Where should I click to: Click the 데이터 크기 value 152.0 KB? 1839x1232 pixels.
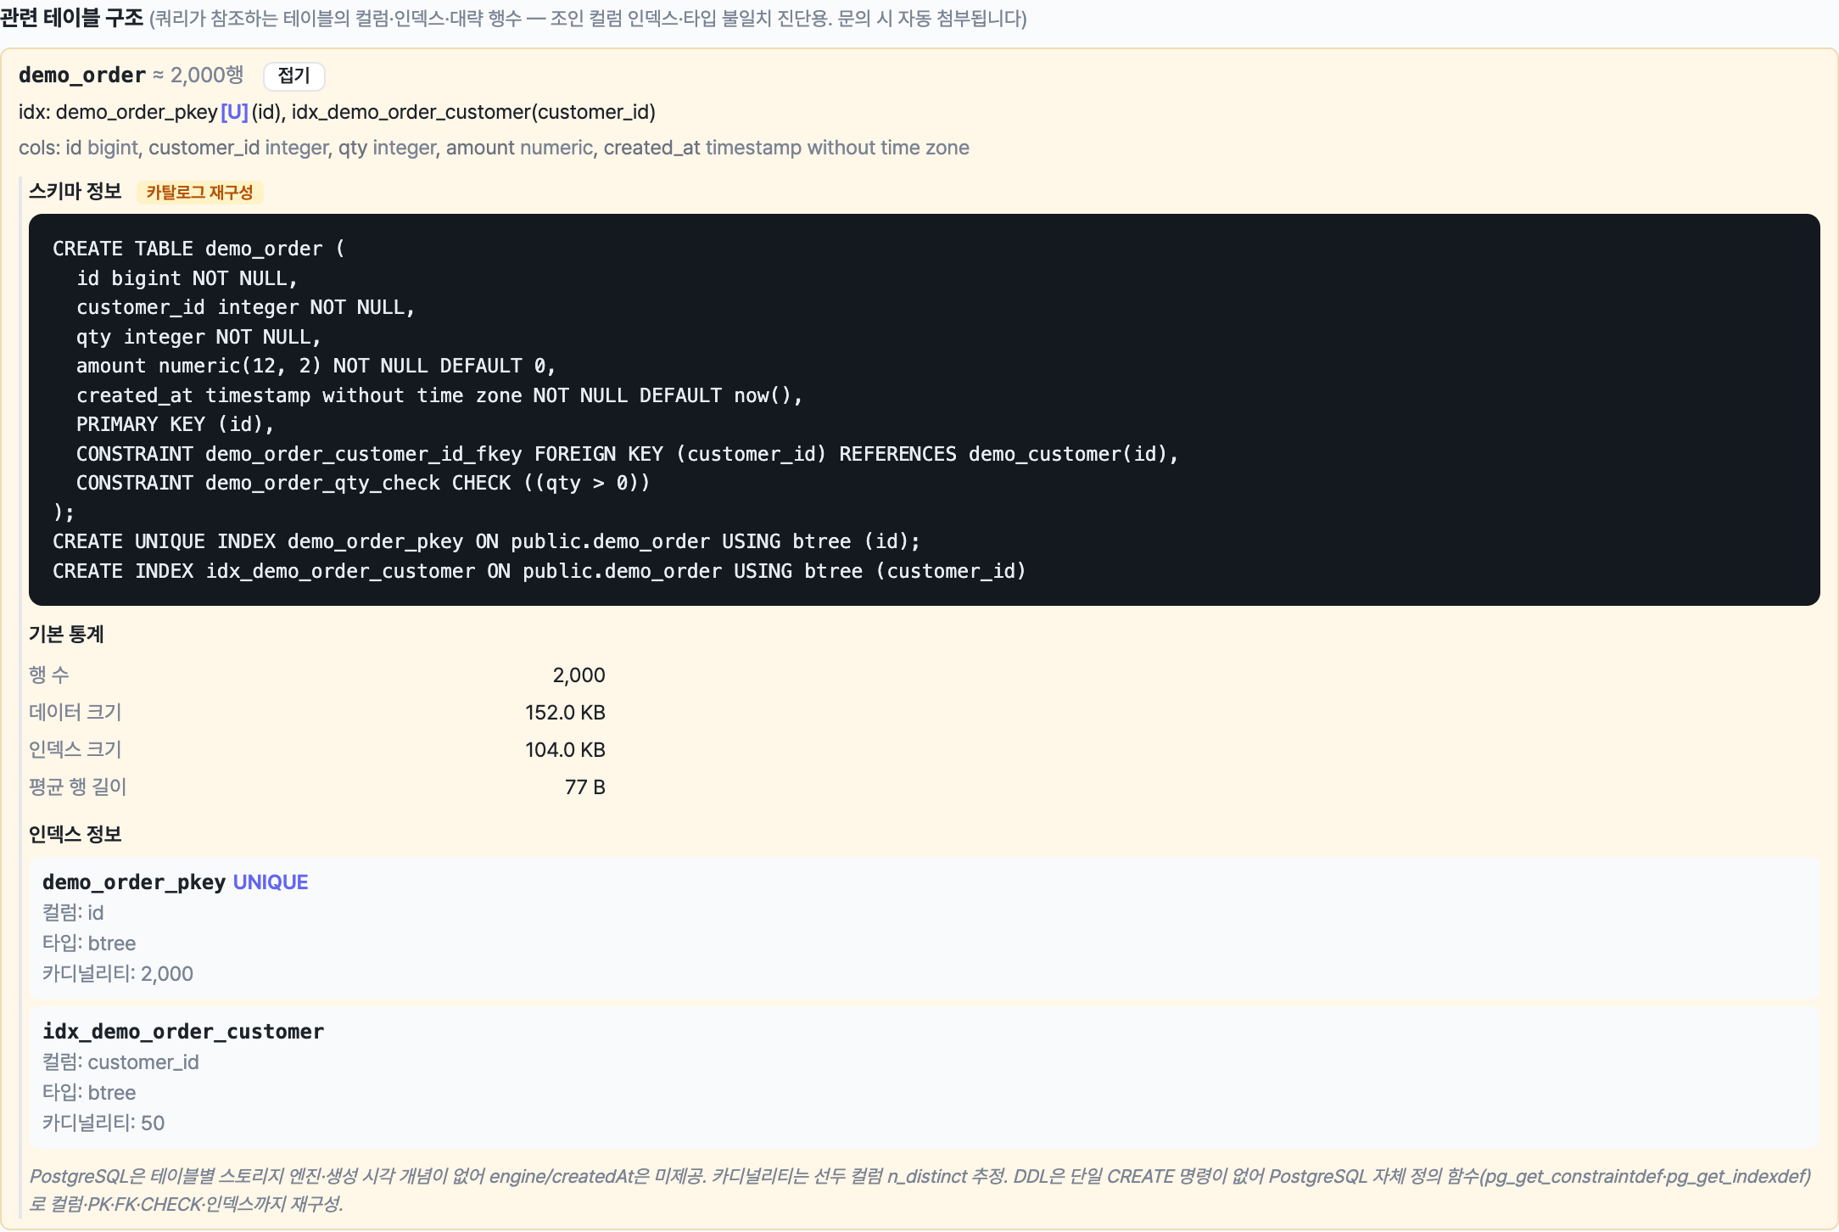[565, 713]
